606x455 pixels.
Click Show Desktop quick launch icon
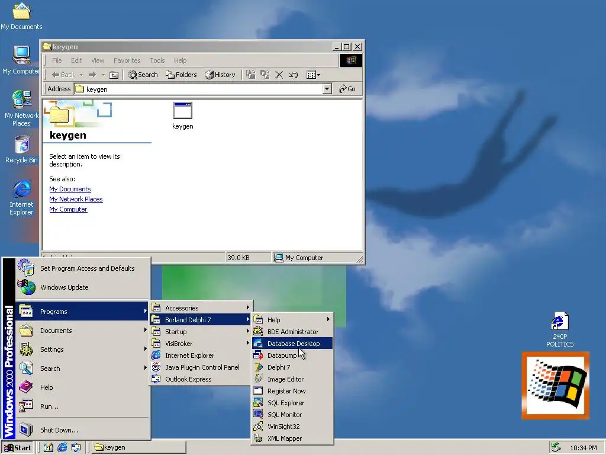pyautogui.click(x=49, y=448)
